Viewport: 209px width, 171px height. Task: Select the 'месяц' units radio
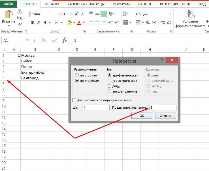click(x=148, y=86)
